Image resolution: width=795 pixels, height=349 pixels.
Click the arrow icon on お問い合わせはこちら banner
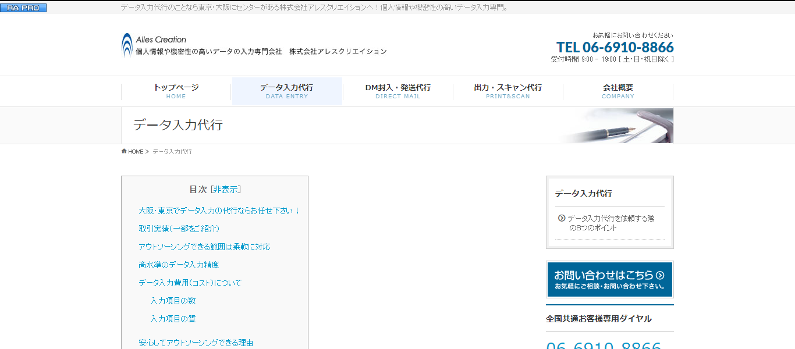pos(660,275)
